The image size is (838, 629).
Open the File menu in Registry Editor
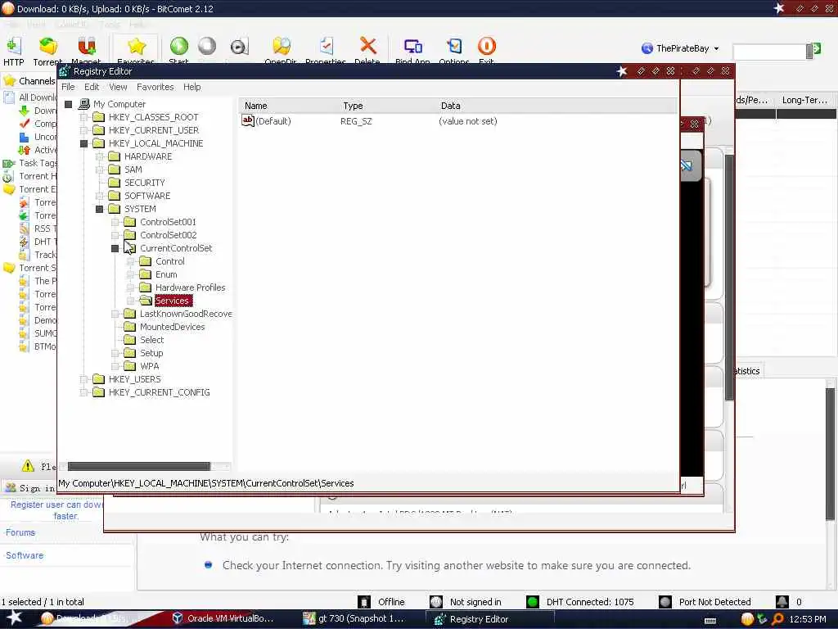point(68,87)
